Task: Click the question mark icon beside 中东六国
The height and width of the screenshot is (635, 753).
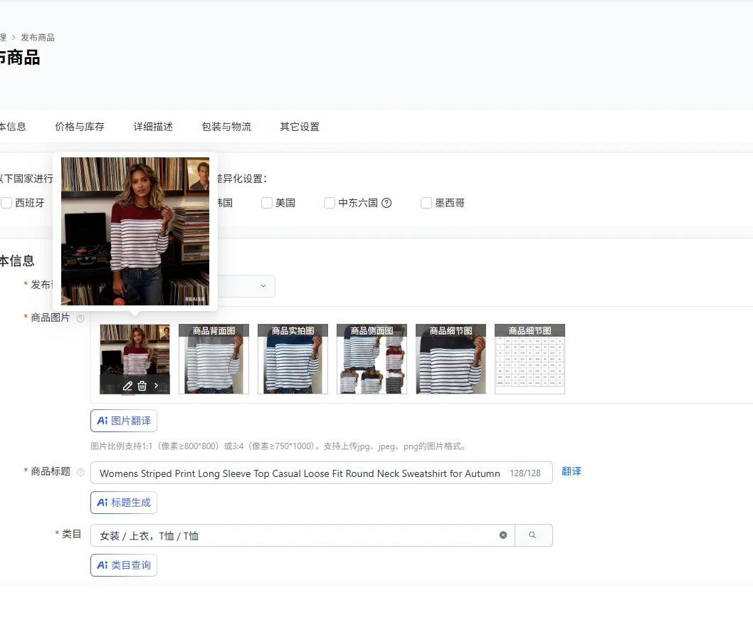Action: [x=387, y=203]
